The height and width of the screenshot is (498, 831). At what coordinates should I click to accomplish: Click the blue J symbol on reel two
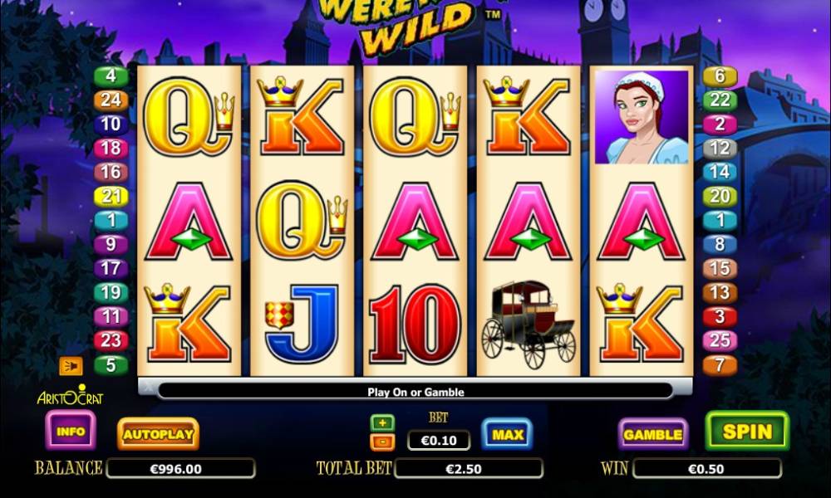point(302,323)
